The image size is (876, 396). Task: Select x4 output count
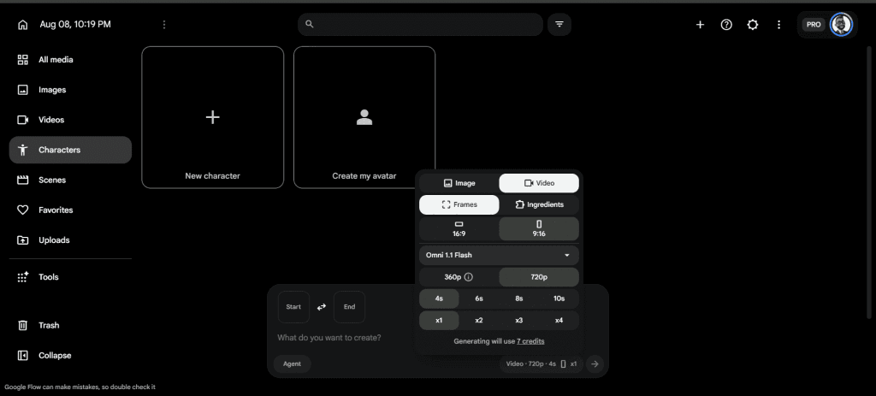(559, 321)
